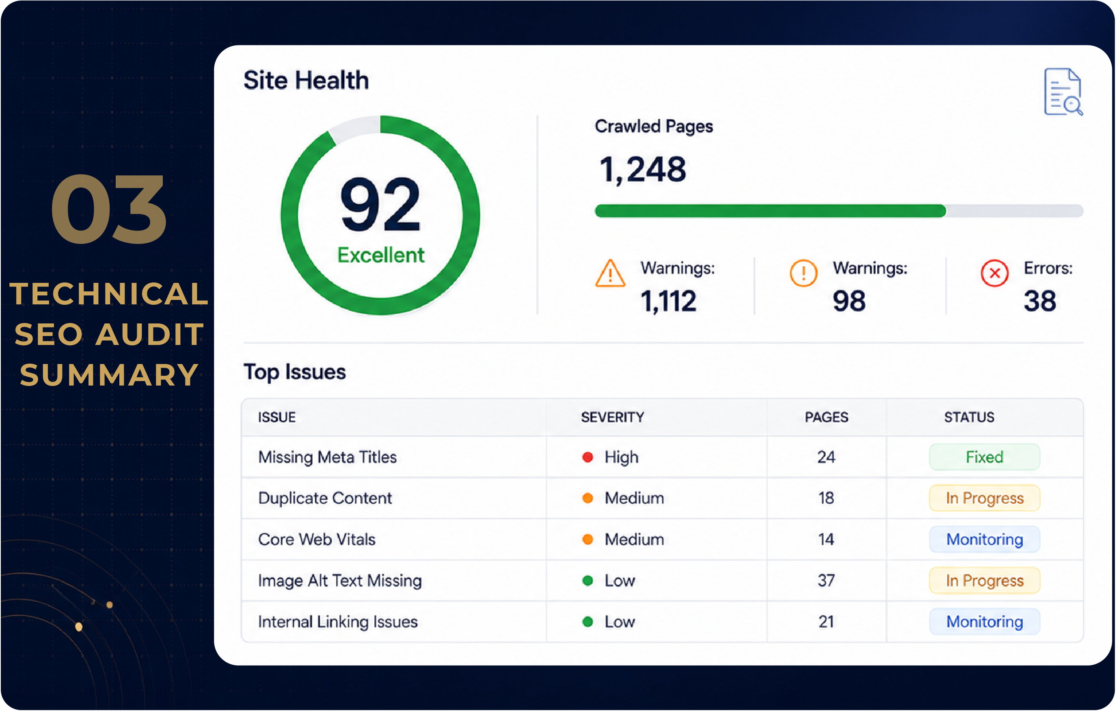Click the red High severity dot
The height and width of the screenshot is (711, 1116).
coord(588,458)
